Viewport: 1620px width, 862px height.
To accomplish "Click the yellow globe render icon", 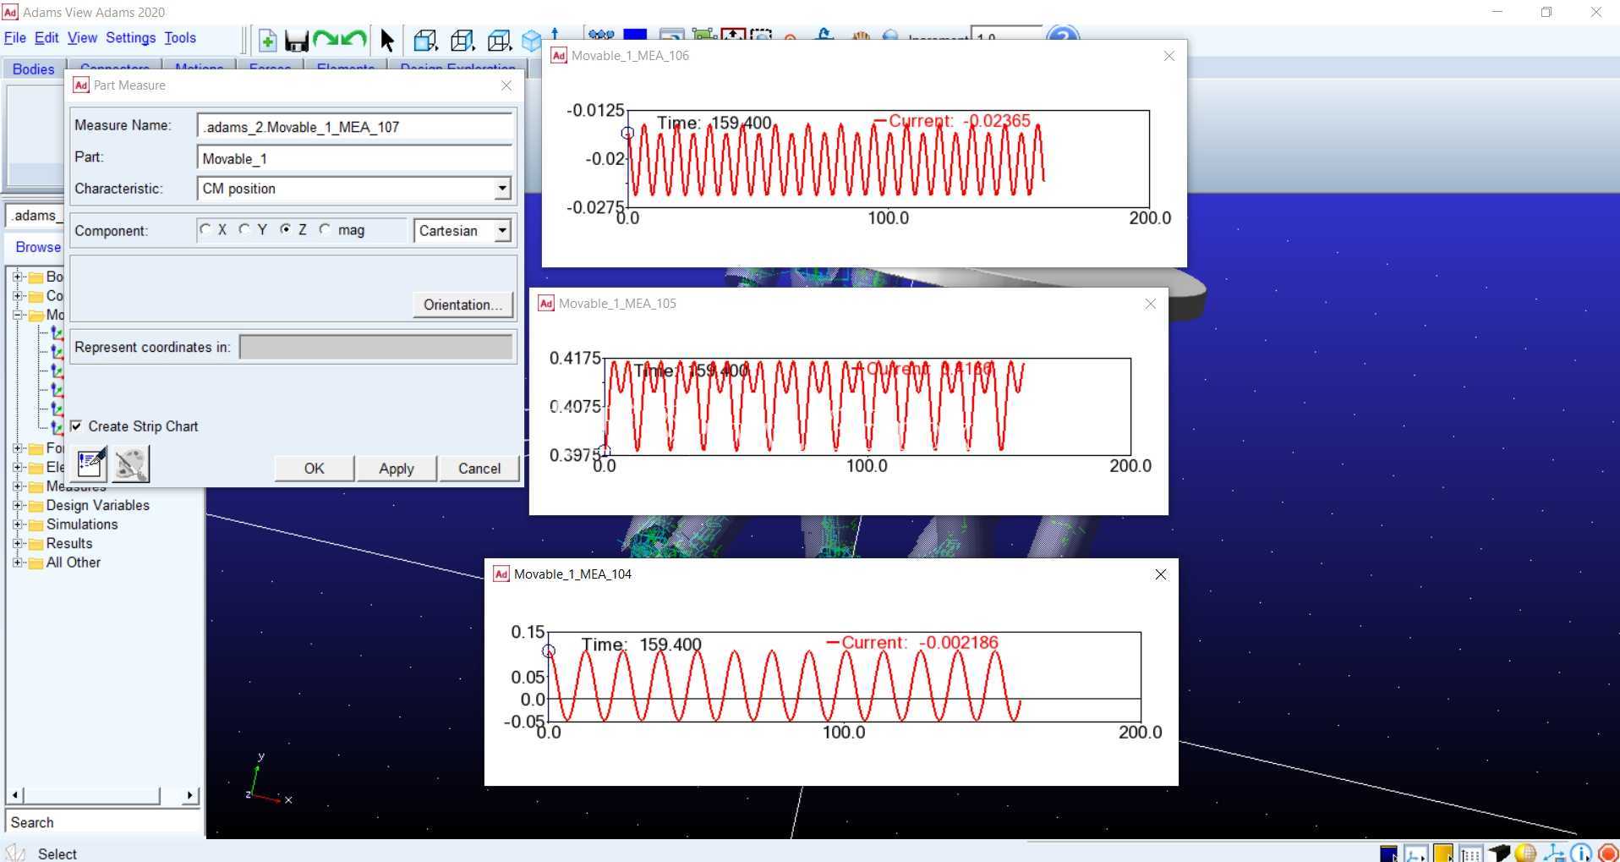I will coord(1525,853).
